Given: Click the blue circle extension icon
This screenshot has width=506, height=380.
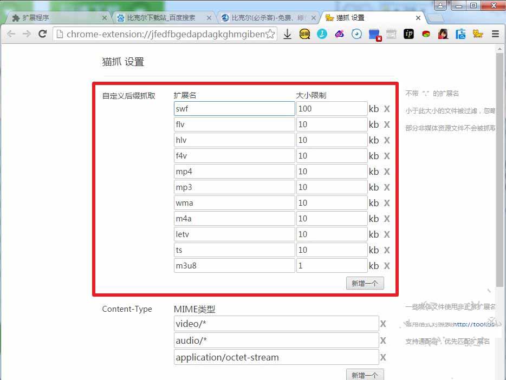Looking at the screenshot, I should tap(322, 34).
